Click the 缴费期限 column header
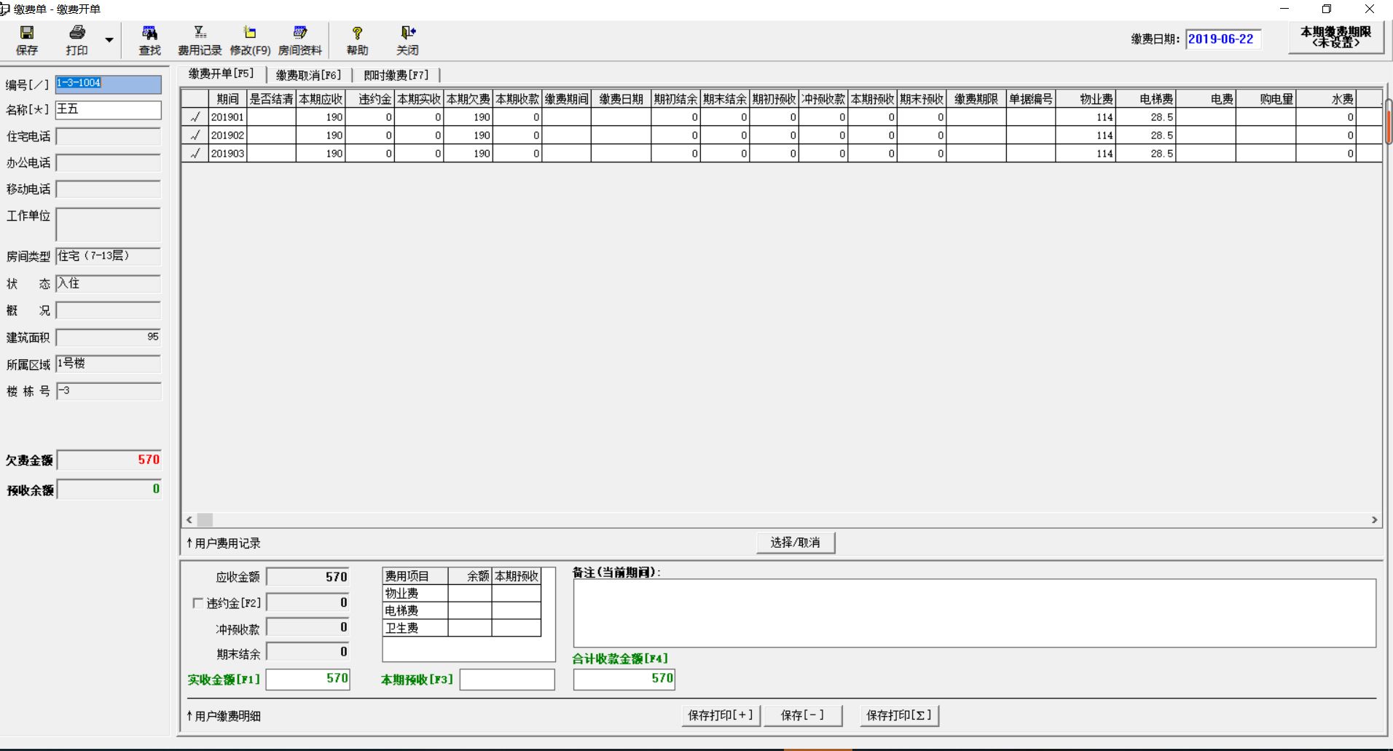Viewport: 1393px width, 751px height. pyautogui.click(x=976, y=99)
